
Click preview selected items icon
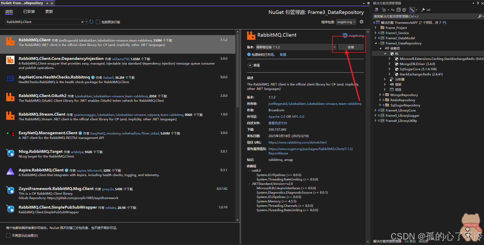coord(429,10)
